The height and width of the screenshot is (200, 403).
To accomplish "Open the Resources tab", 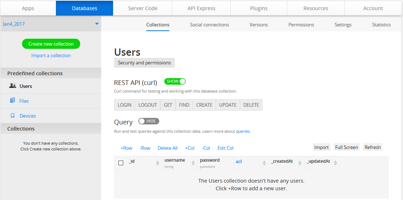I will pos(316,8).
